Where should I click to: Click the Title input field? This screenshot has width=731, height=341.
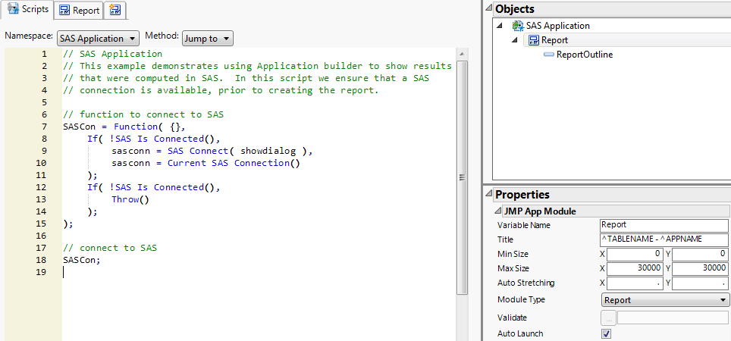[664, 239]
